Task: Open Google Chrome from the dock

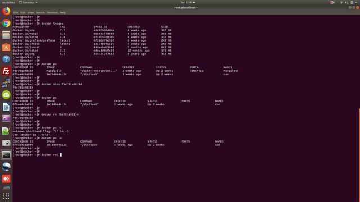Action: 6,23
